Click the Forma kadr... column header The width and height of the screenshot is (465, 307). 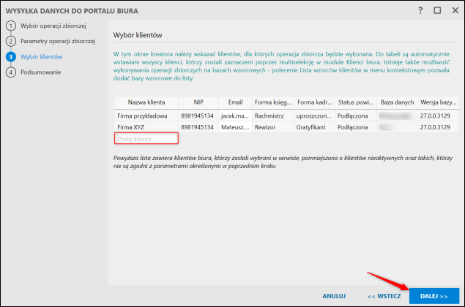pyautogui.click(x=314, y=102)
